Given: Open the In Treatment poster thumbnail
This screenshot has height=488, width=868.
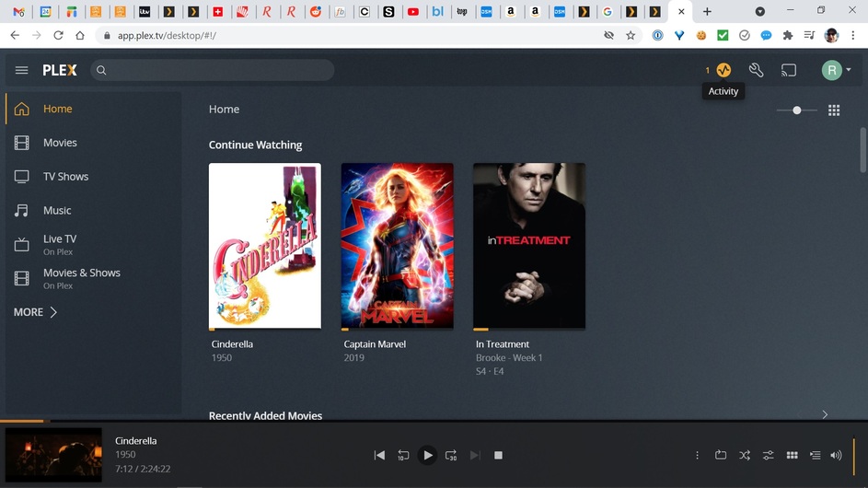Looking at the screenshot, I should point(529,246).
